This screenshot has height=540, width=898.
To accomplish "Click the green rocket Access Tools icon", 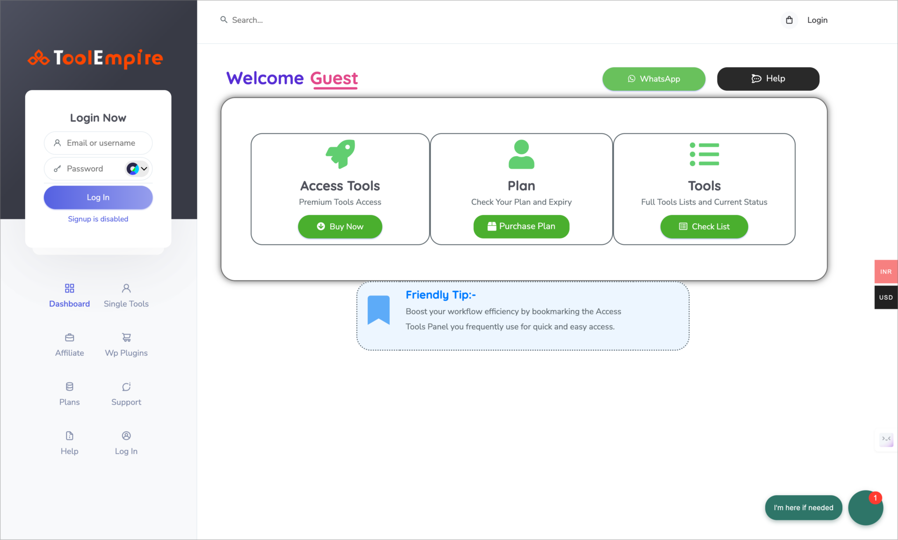I will pyautogui.click(x=340, y=154).
